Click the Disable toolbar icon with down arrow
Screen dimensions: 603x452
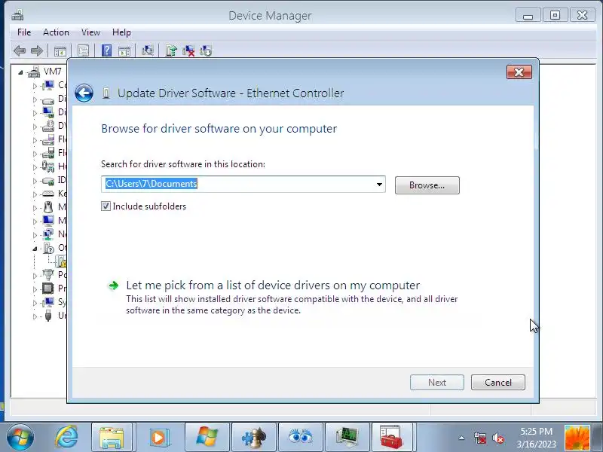[206, 50]
